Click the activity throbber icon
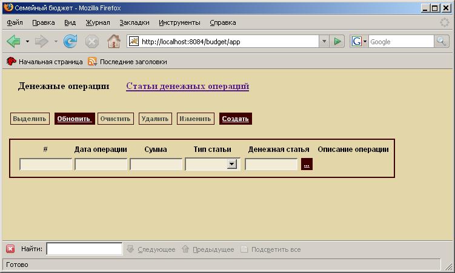Image resolution: width=455 pixels, height=273 pixels. [445, 22]
